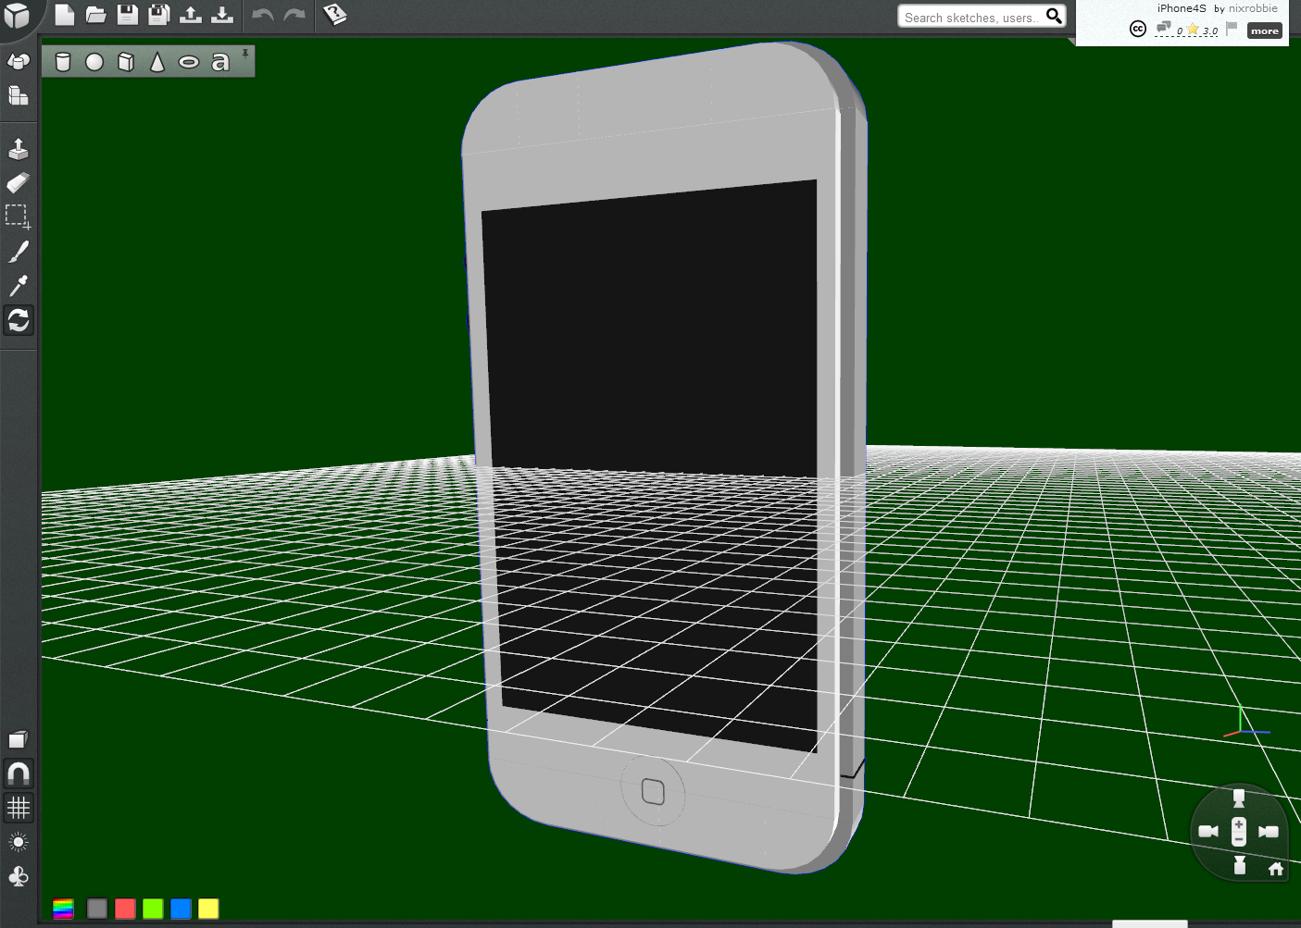Open a sketch via the folder icon
Screen dimensions: 1301x928
tap(96, 15)
